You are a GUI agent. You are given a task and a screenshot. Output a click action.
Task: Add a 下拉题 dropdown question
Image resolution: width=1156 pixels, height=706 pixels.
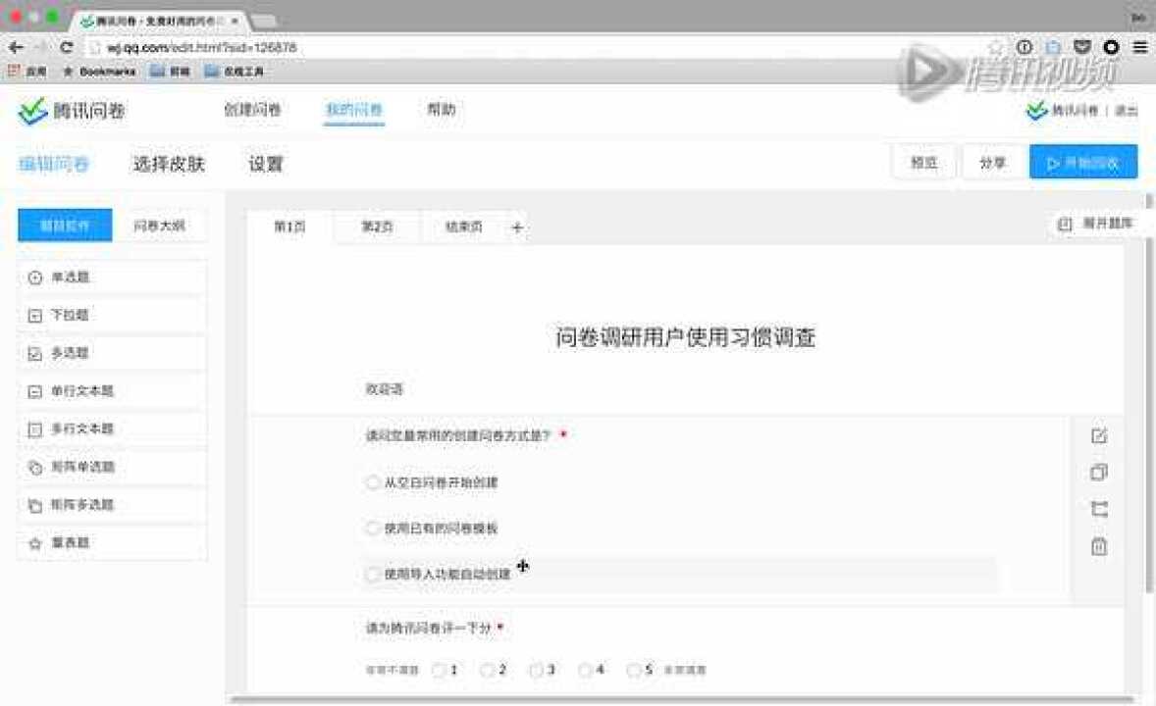point(112,316)
